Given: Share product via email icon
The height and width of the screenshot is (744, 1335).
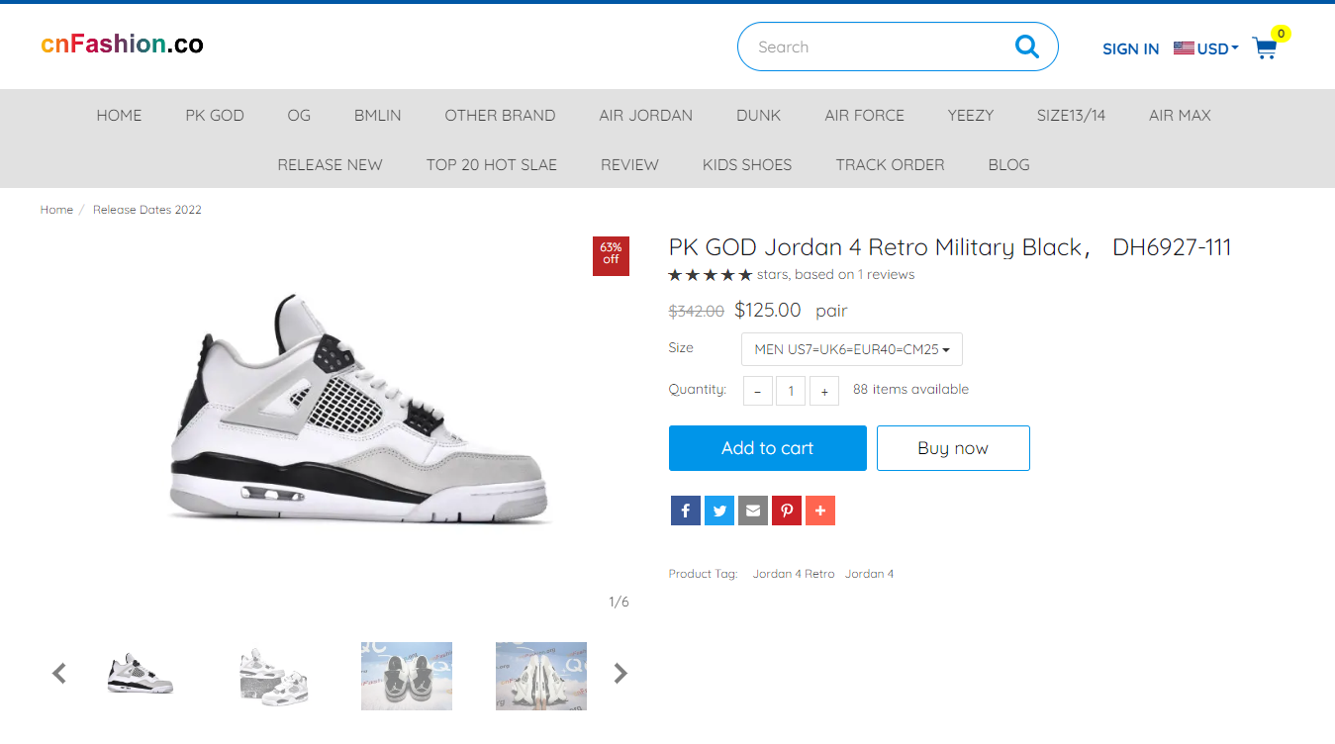Looking at the screenshot, I should (x=753, y=511).
